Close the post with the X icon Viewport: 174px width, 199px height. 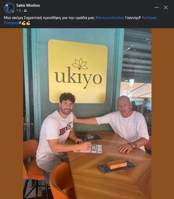click(166, 7)
